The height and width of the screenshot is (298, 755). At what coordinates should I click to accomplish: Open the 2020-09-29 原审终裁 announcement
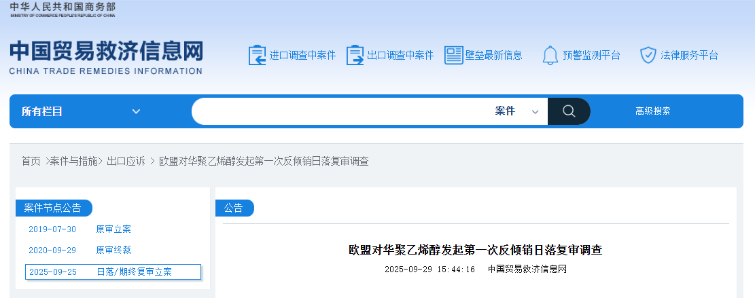pos(113,250)
